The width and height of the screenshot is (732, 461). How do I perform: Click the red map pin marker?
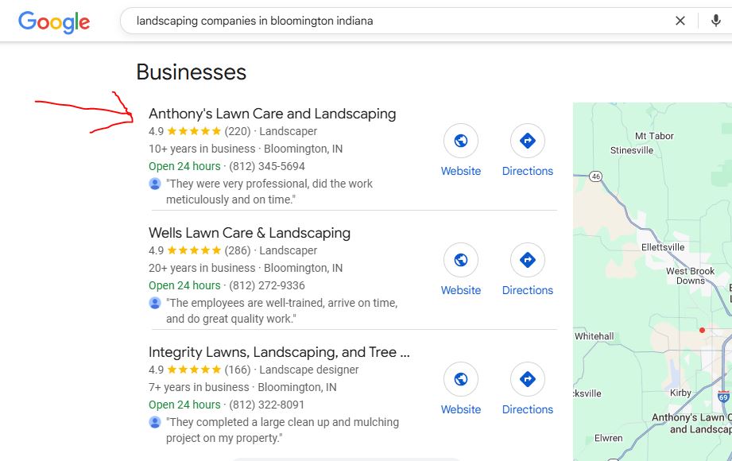[702, 330]
